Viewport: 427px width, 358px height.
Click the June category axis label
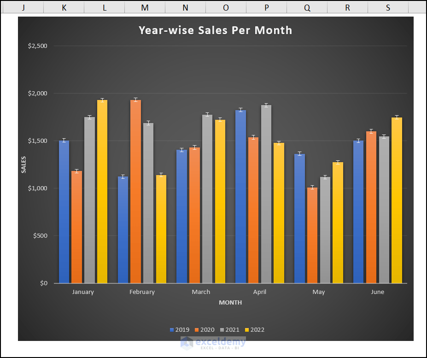(x=377, y=292)
